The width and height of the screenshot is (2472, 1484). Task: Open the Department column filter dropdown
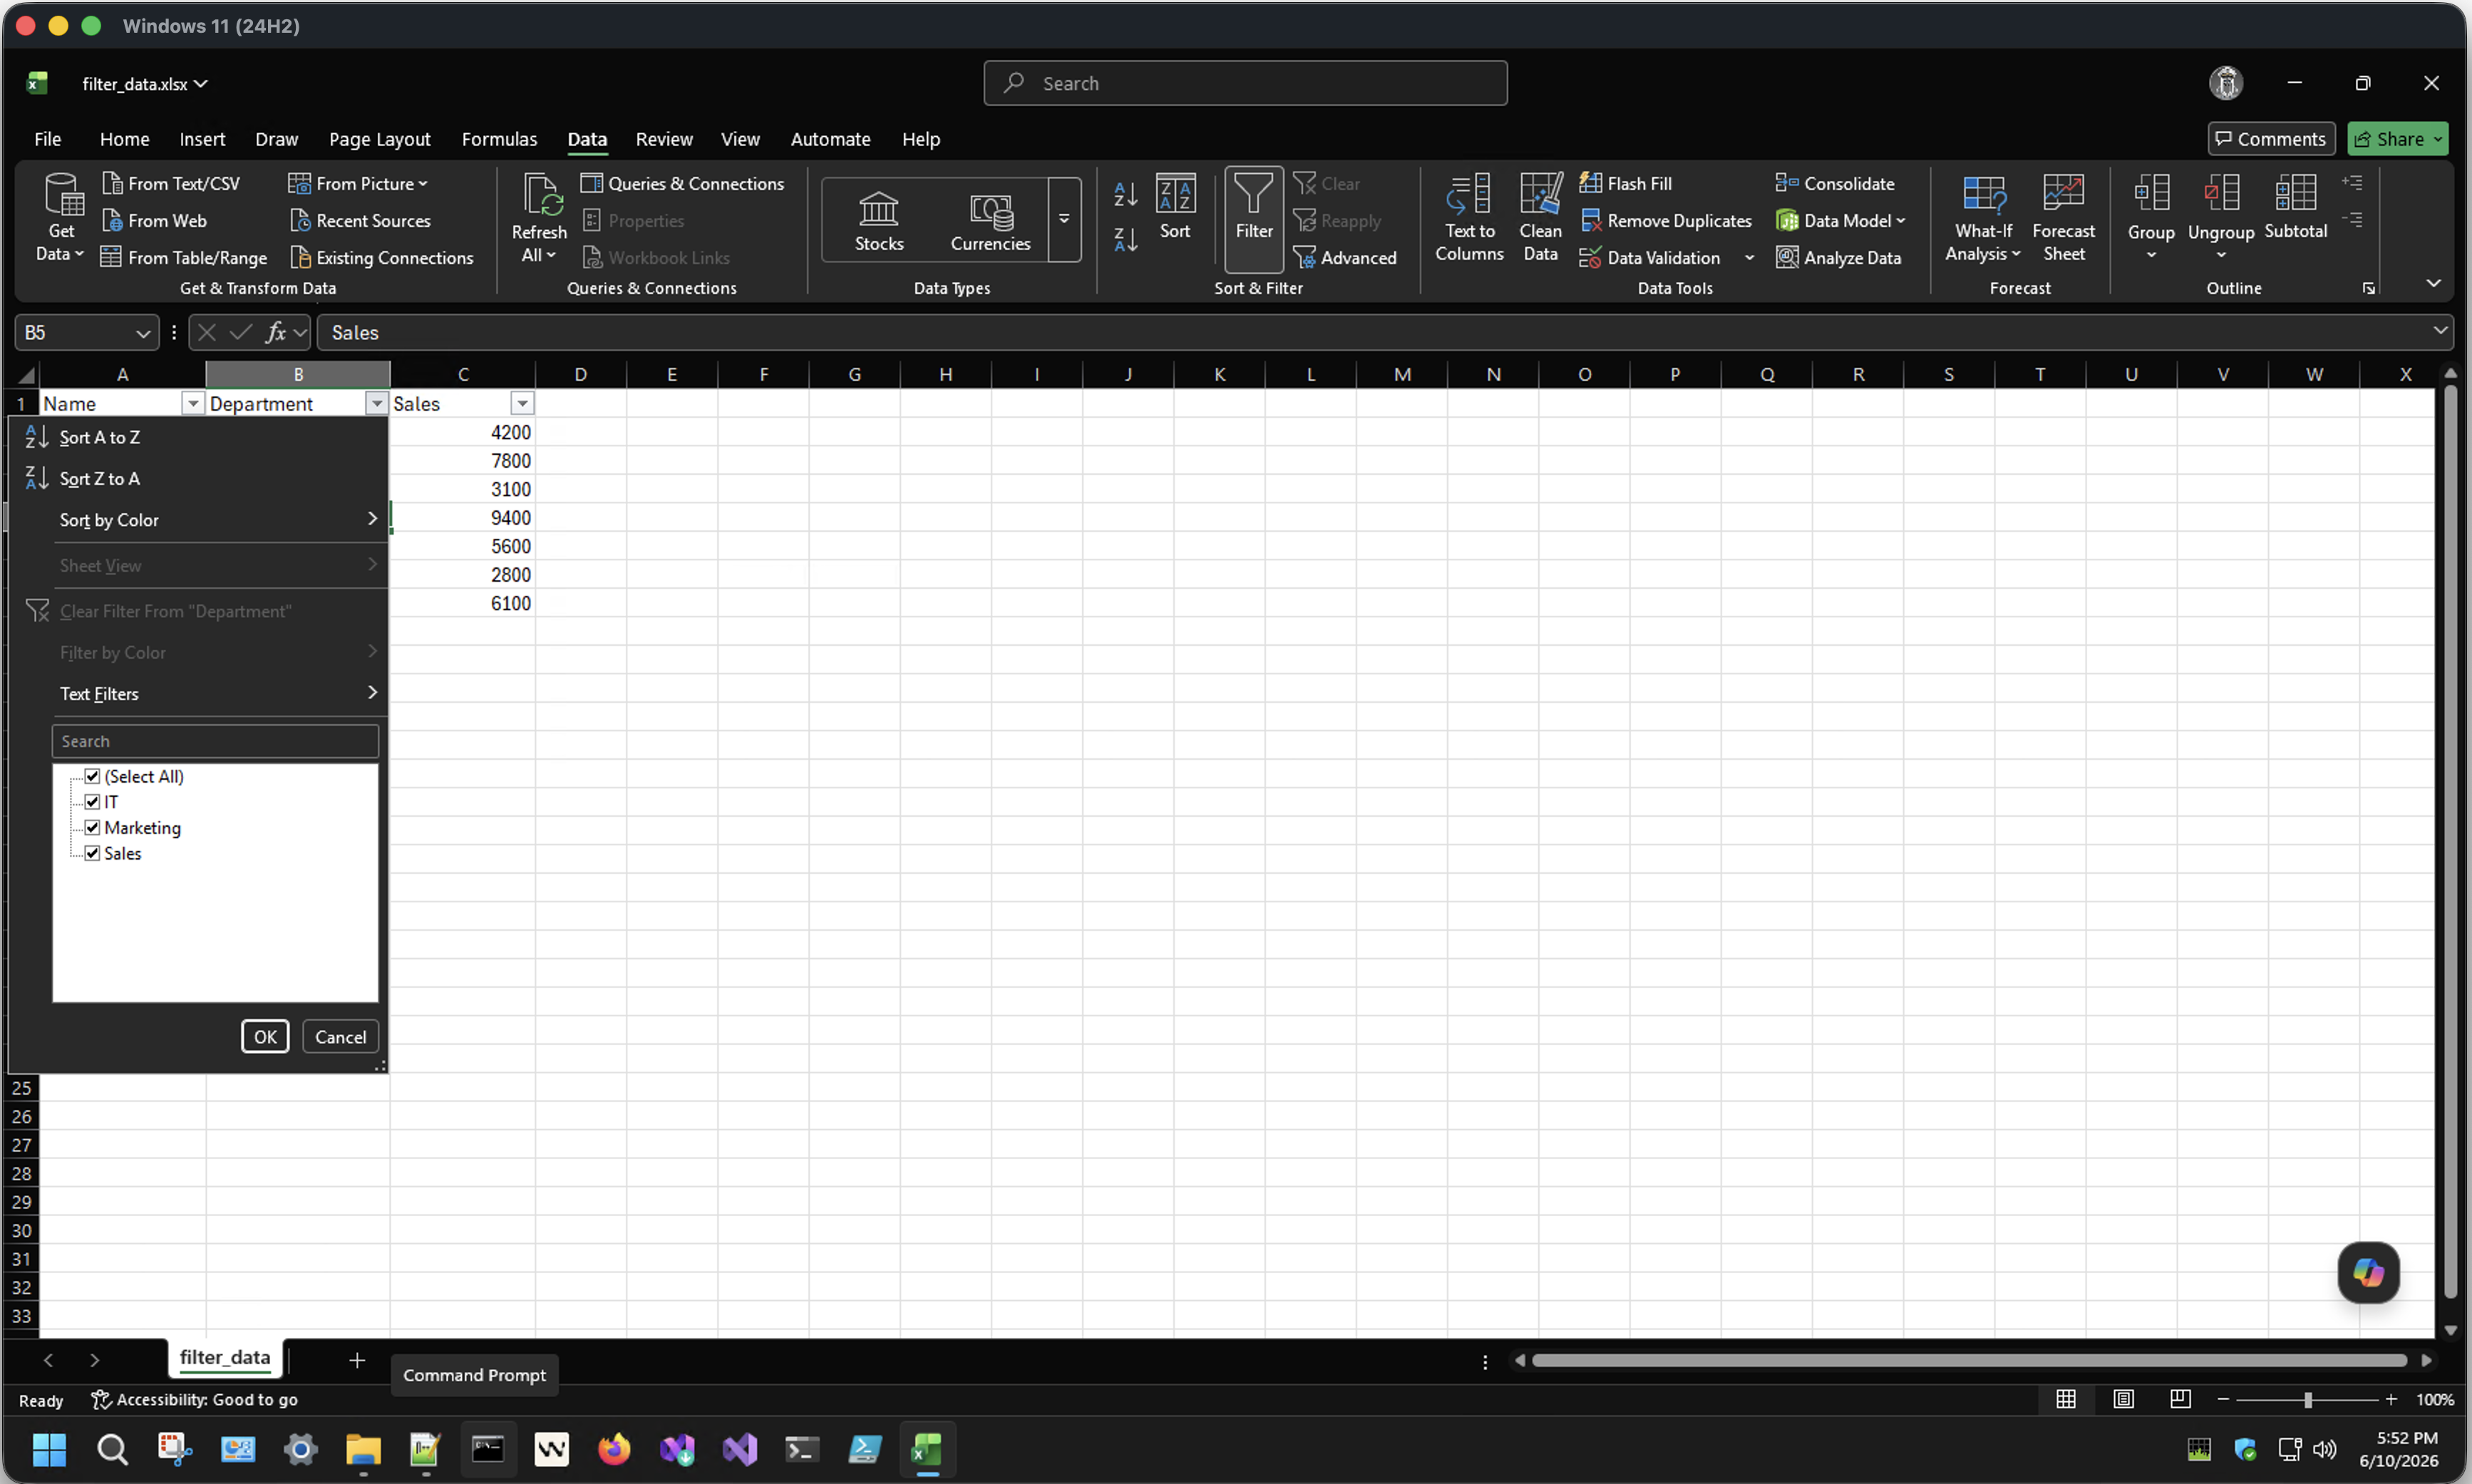click(376, 403)
